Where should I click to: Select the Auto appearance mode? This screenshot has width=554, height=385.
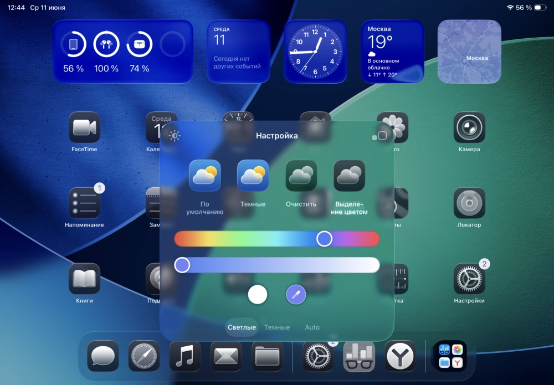tap(312, 327)
